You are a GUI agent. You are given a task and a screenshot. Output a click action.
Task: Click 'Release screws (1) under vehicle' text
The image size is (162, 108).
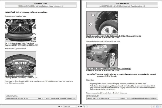[15, 49]
